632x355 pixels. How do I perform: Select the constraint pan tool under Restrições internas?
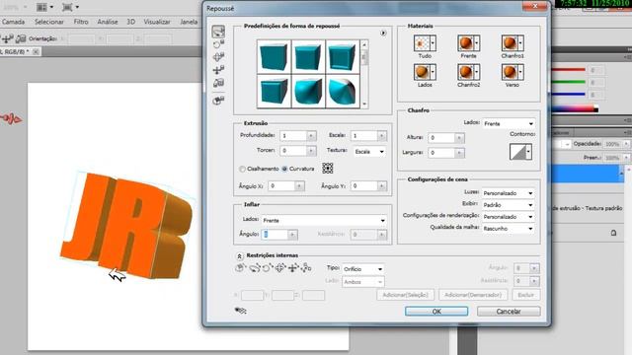[280, 267]
